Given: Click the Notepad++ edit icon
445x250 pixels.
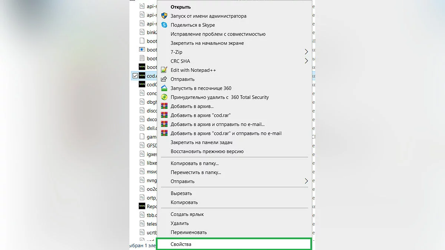Looking at the screenshot, I should point(164,70).
